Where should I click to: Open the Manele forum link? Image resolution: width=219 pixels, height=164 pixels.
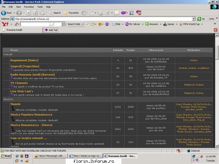pos(16,104)
